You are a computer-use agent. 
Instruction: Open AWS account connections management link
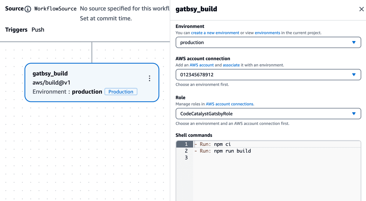pos(229,104)
